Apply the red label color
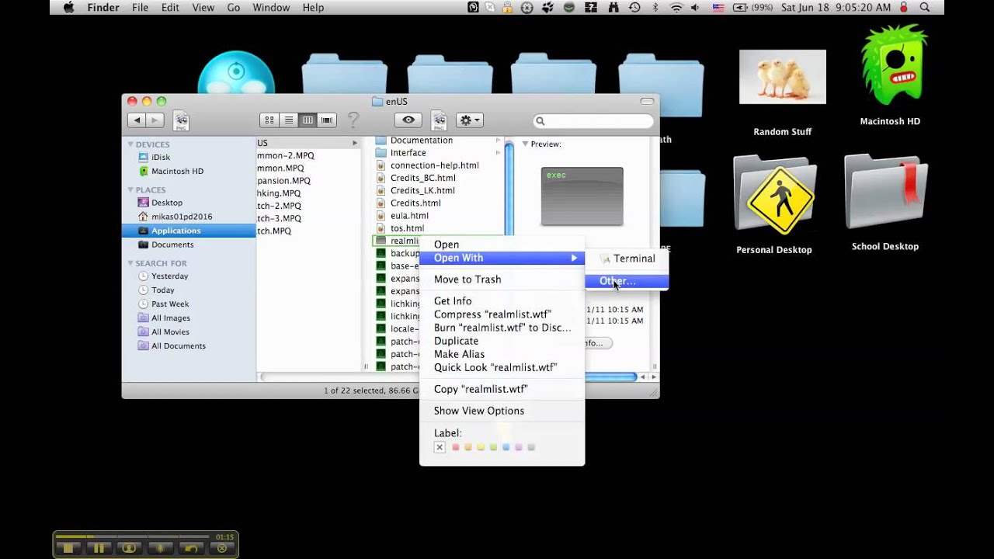The height and width of the screenshot is (559, 994). click(456, 447)
